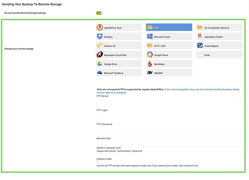Click the Microsoft OneDrive cloud icon
The height and width of the screenshot is (180, 249).
click(100, 73)
